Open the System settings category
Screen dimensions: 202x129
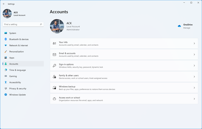point(23,33)
